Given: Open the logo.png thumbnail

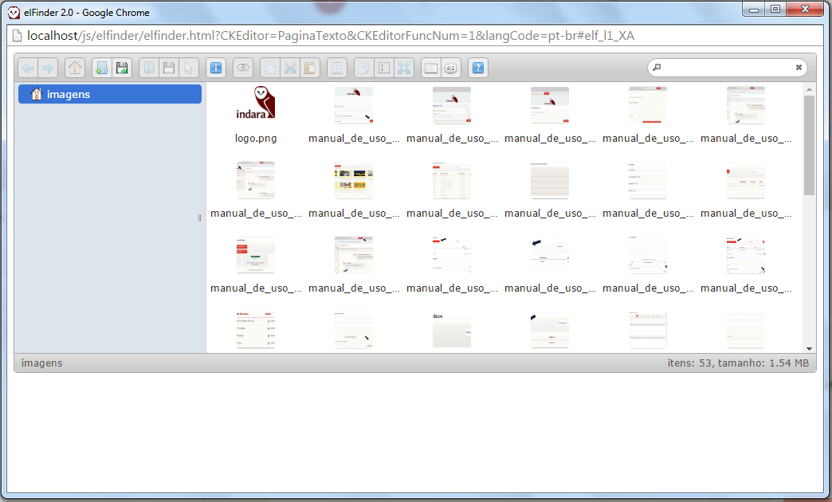Looking at the screenshot, I should point(255,106).
